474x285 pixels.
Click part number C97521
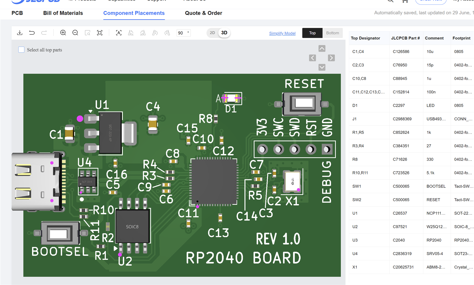[400, 227]
